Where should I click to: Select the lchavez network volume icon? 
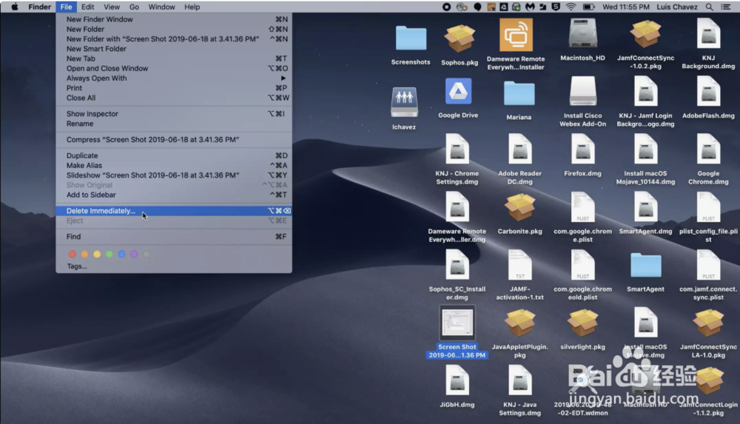[x=404, y=102]
